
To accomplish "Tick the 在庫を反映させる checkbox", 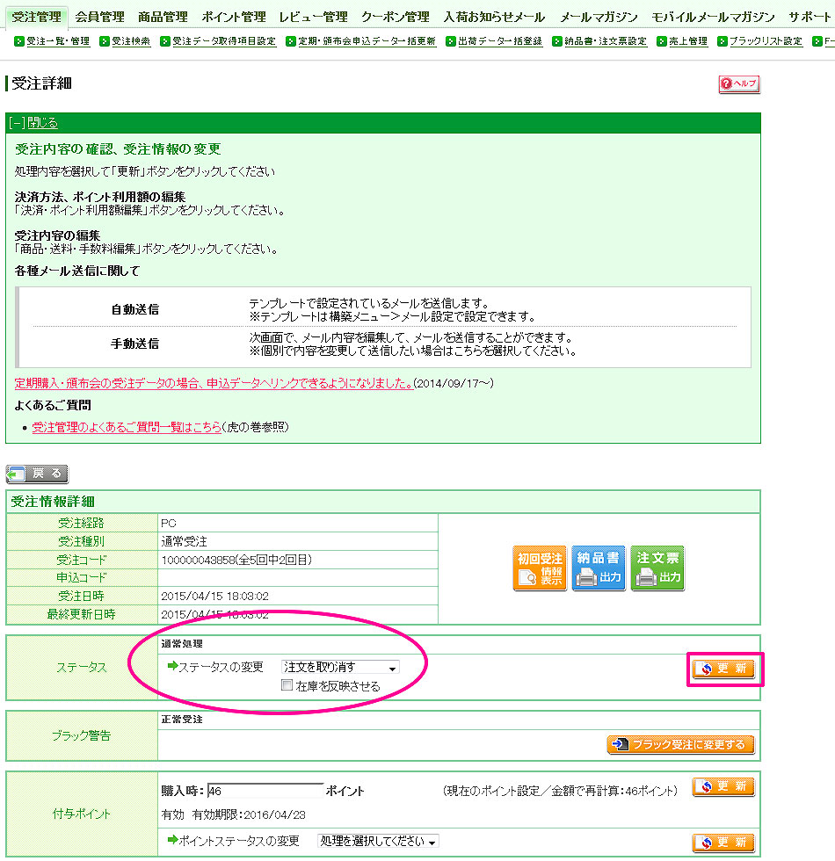I will click(x=287, y=684).
